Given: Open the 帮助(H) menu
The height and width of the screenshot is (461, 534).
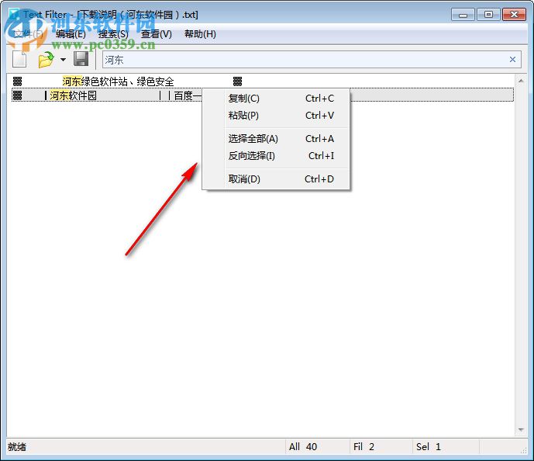Looking at the screenshot, I should (x=200, y=34).
